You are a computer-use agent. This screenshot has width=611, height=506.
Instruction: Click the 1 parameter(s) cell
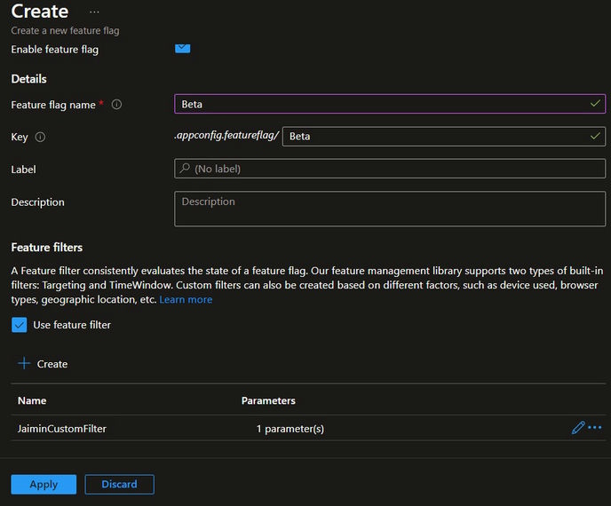[x=290, y=429]
